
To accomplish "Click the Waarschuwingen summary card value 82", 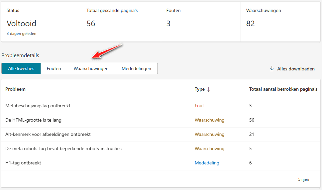I will [250, 24].
